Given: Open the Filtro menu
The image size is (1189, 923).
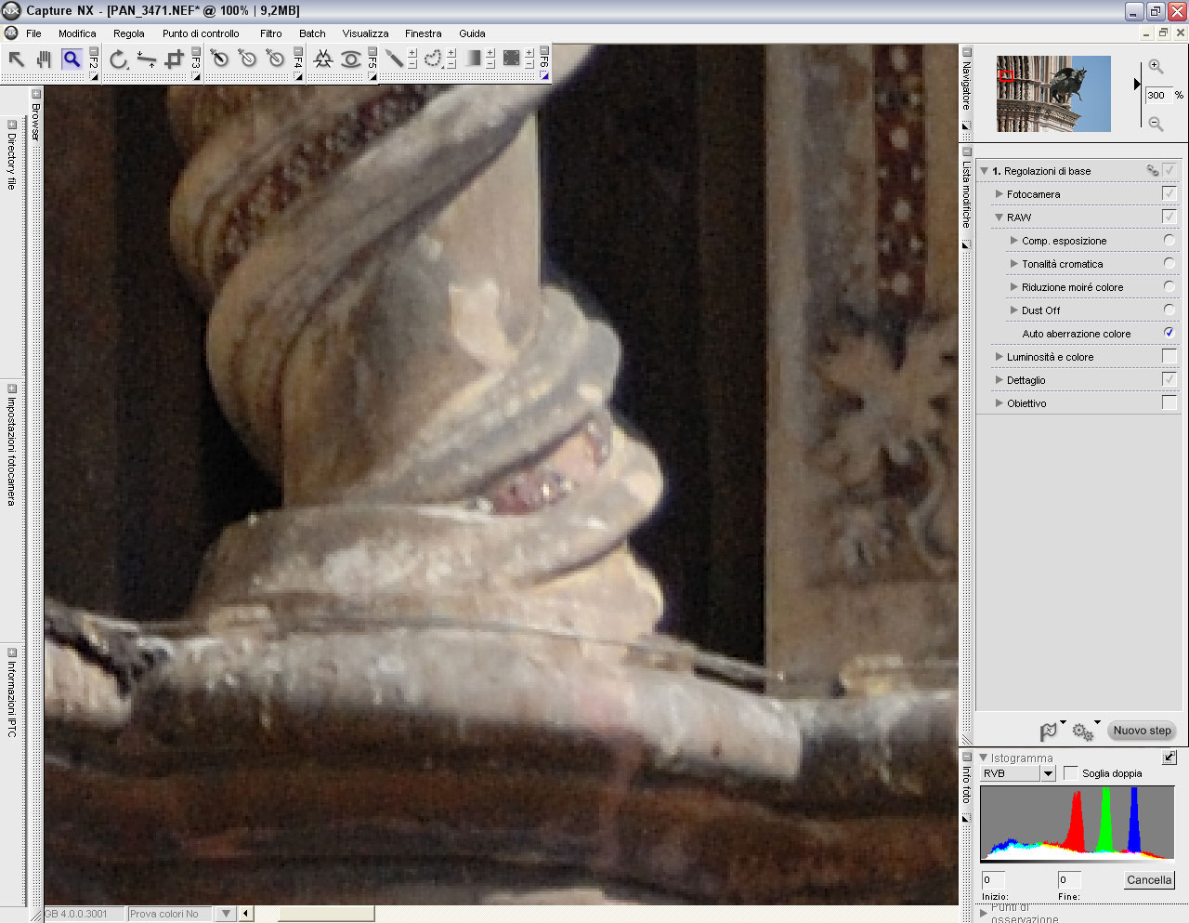Looking at the screenshot, I should pyautogui.click(x=270, y=33).
